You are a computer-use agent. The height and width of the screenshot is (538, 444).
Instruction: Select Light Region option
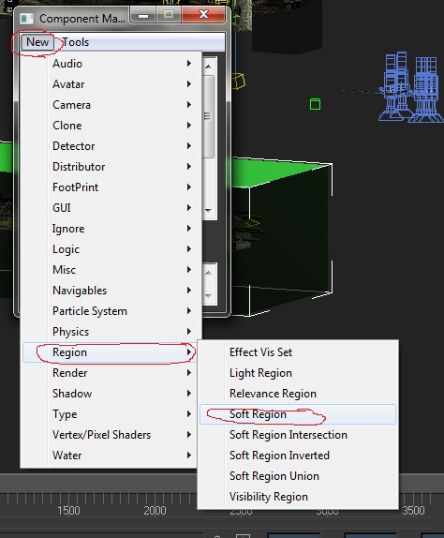point(298,373)
